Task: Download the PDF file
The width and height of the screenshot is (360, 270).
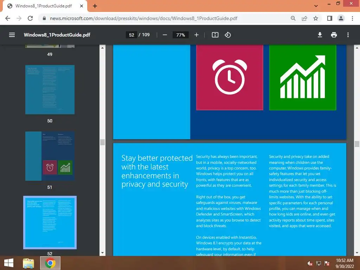Action: pyautogui.click(x=320, y=35)
